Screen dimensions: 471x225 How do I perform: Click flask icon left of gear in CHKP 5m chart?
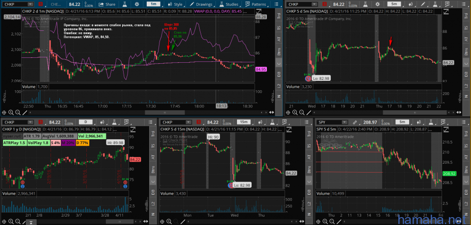pos(365,4)
